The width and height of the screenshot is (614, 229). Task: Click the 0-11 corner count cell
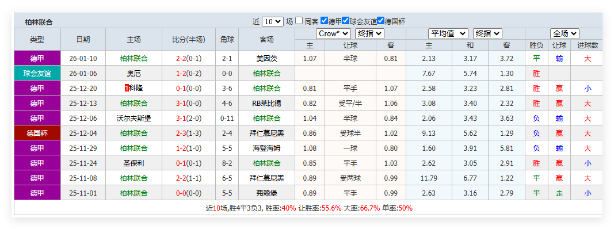point(227,118)
